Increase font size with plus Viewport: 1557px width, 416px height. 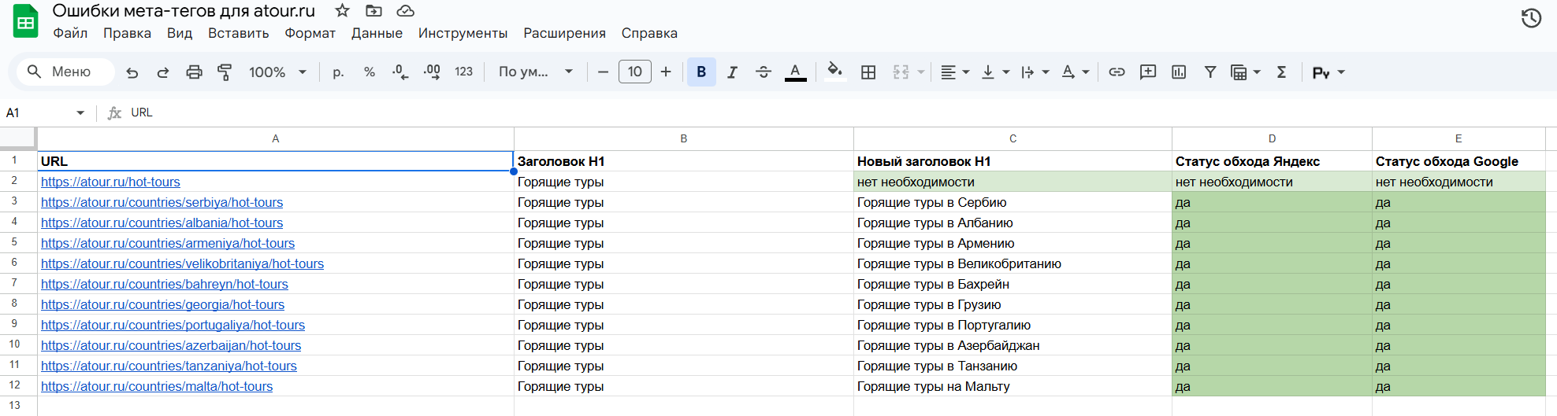(666, 72)
